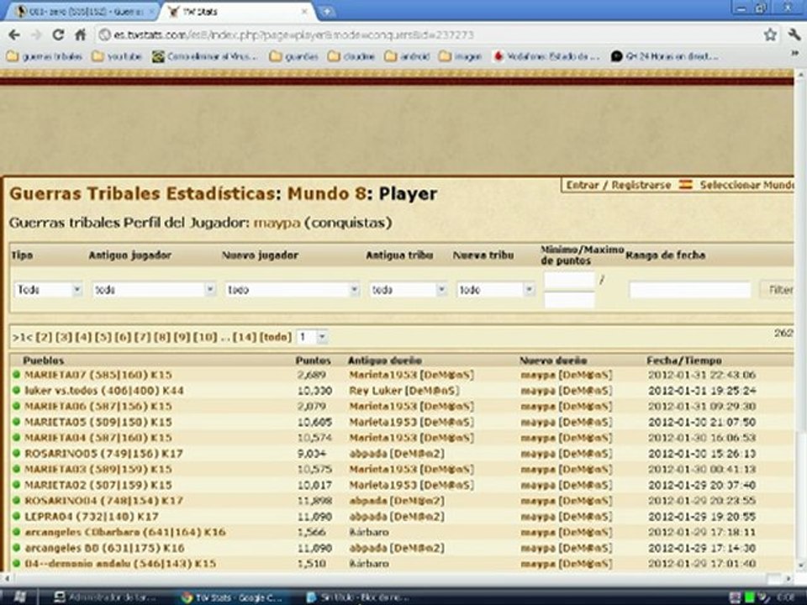Click the Spanish flag language icon

coord(686,185)
